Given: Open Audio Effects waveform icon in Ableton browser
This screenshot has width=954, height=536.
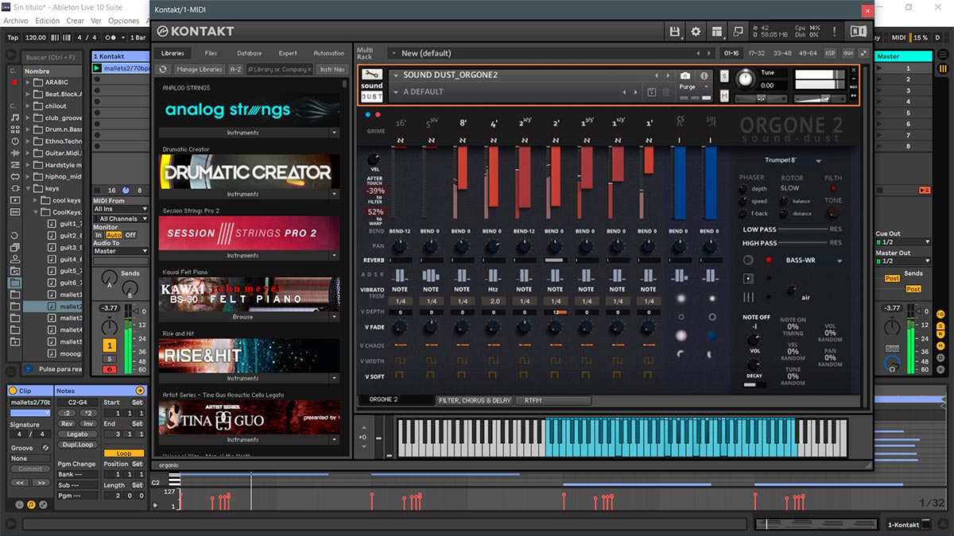Looking at the screenshot, I should coord(15,152).
